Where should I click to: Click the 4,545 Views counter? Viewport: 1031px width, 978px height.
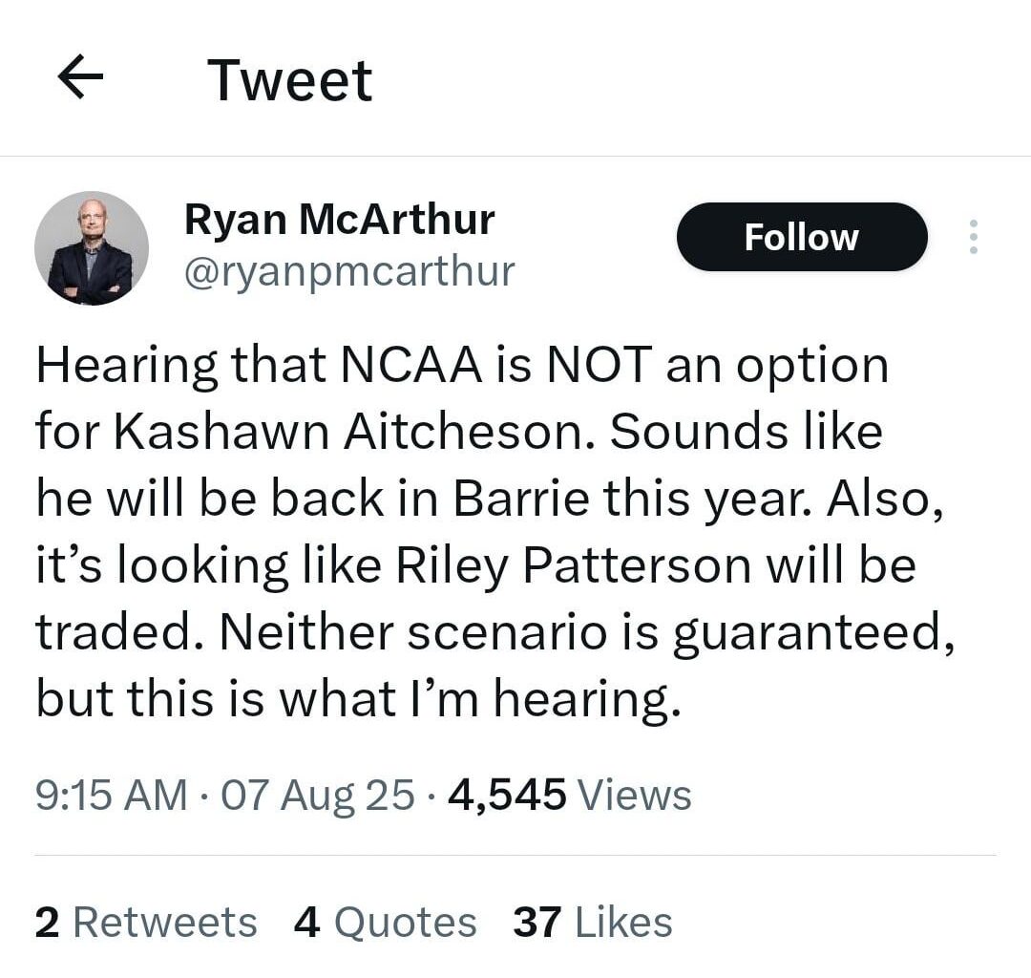tap(506, 792)
